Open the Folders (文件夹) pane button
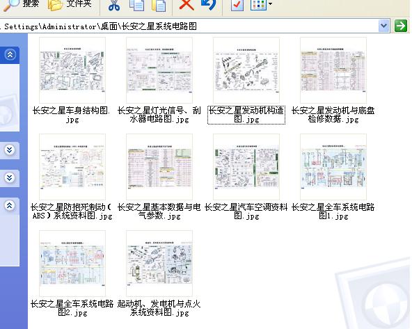 [70, 5]
